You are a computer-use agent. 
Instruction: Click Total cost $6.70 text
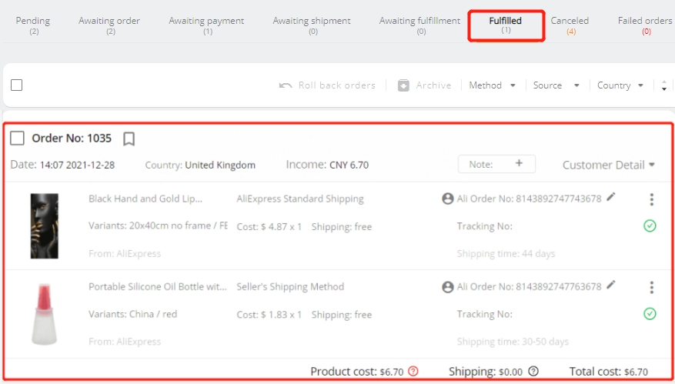point(608,372)
